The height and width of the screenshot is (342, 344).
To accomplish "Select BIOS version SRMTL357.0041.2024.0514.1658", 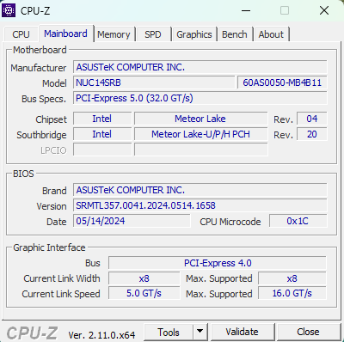I will 200,205.
